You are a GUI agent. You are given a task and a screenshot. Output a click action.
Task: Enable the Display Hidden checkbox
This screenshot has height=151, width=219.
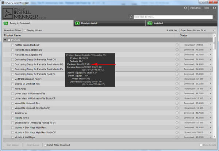(25, 30)
